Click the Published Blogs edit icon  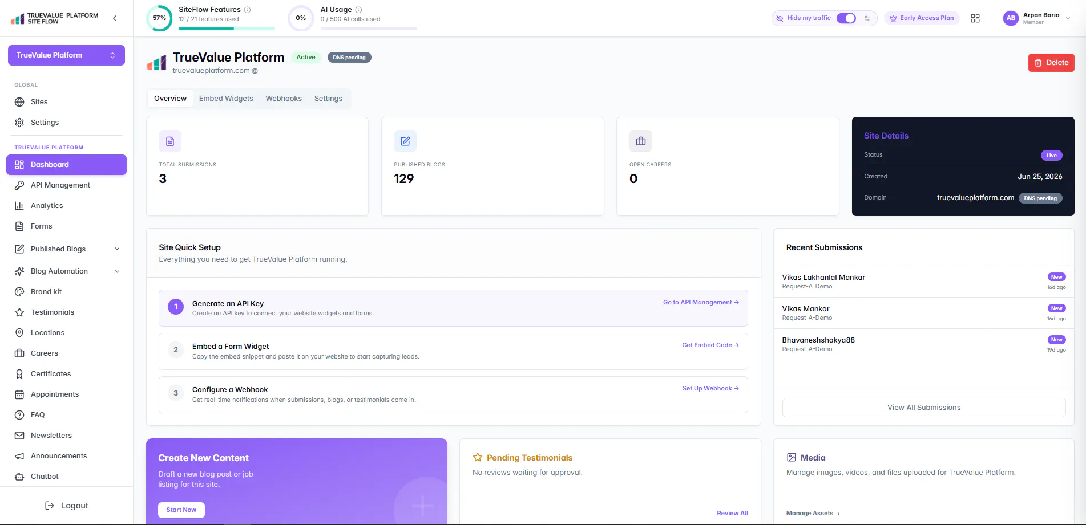coord(405,141)
